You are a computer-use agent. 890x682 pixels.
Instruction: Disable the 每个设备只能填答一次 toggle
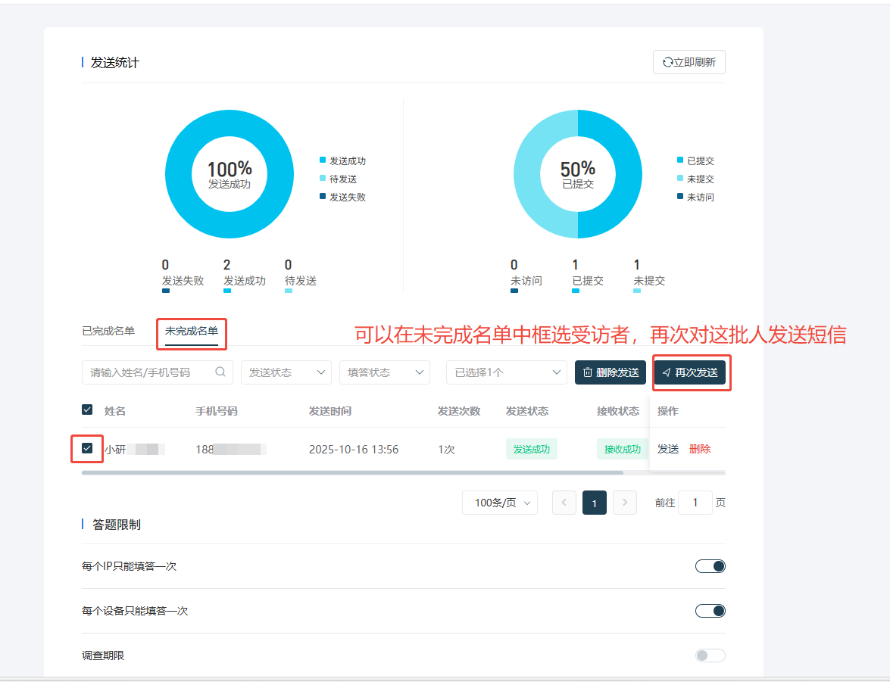coord(710,610)
